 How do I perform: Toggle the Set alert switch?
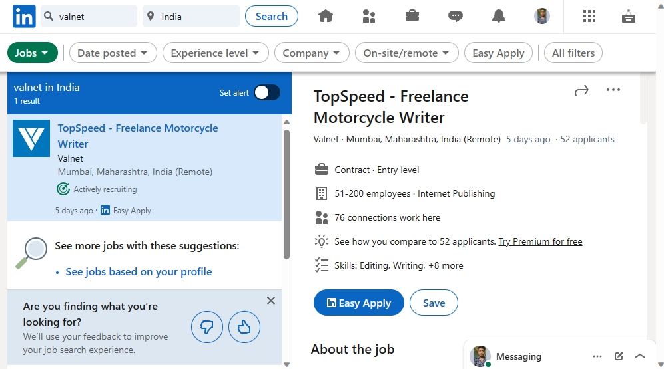266,93
